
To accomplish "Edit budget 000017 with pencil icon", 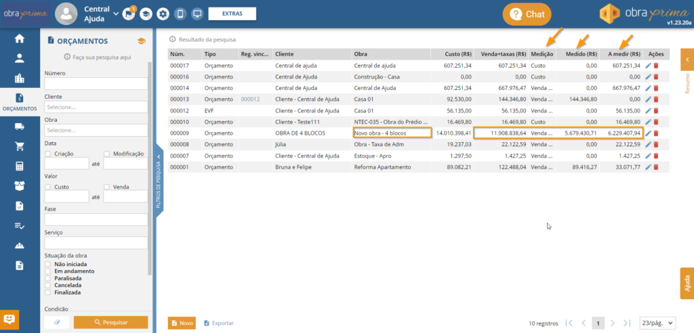I will 649,66.
